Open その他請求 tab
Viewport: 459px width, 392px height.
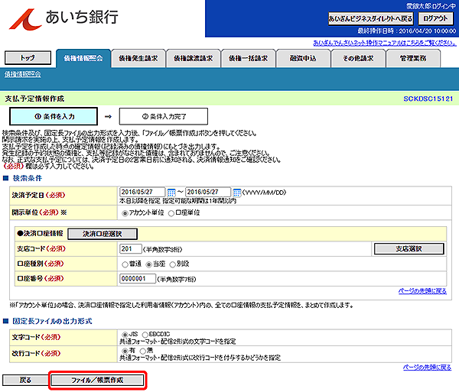(358, 59)
